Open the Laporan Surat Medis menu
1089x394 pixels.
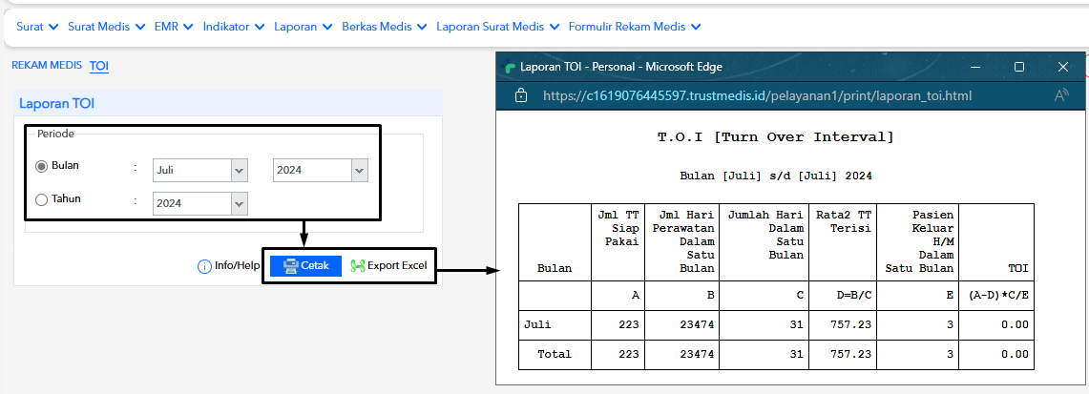(497, 27)
